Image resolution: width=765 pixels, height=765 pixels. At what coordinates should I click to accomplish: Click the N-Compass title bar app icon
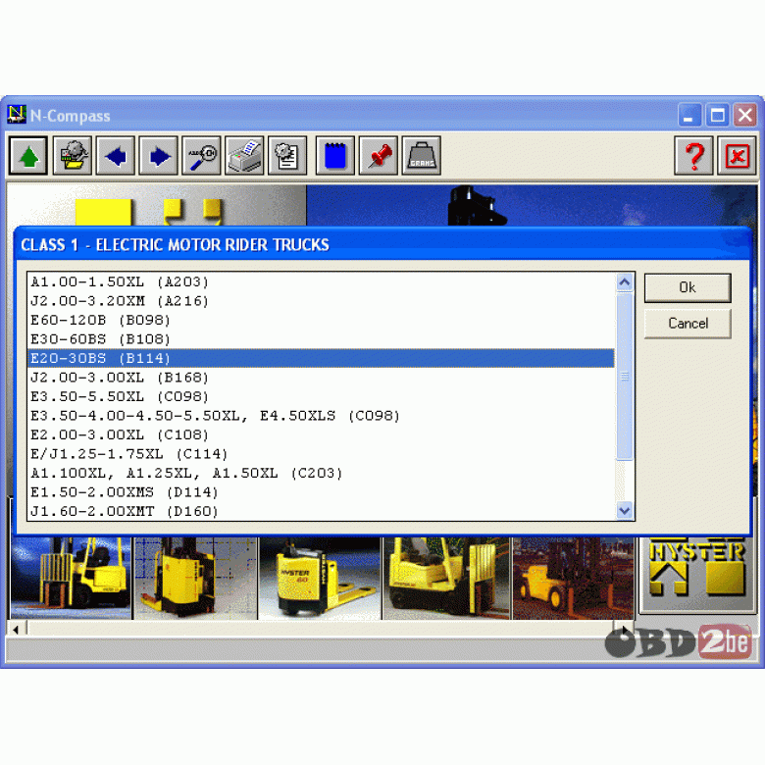click(x=16, y=115)
